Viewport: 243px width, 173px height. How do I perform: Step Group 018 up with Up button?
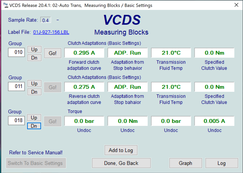click(x=34, y=118)
